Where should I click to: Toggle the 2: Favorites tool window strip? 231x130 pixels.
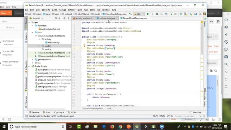[26, 66]
